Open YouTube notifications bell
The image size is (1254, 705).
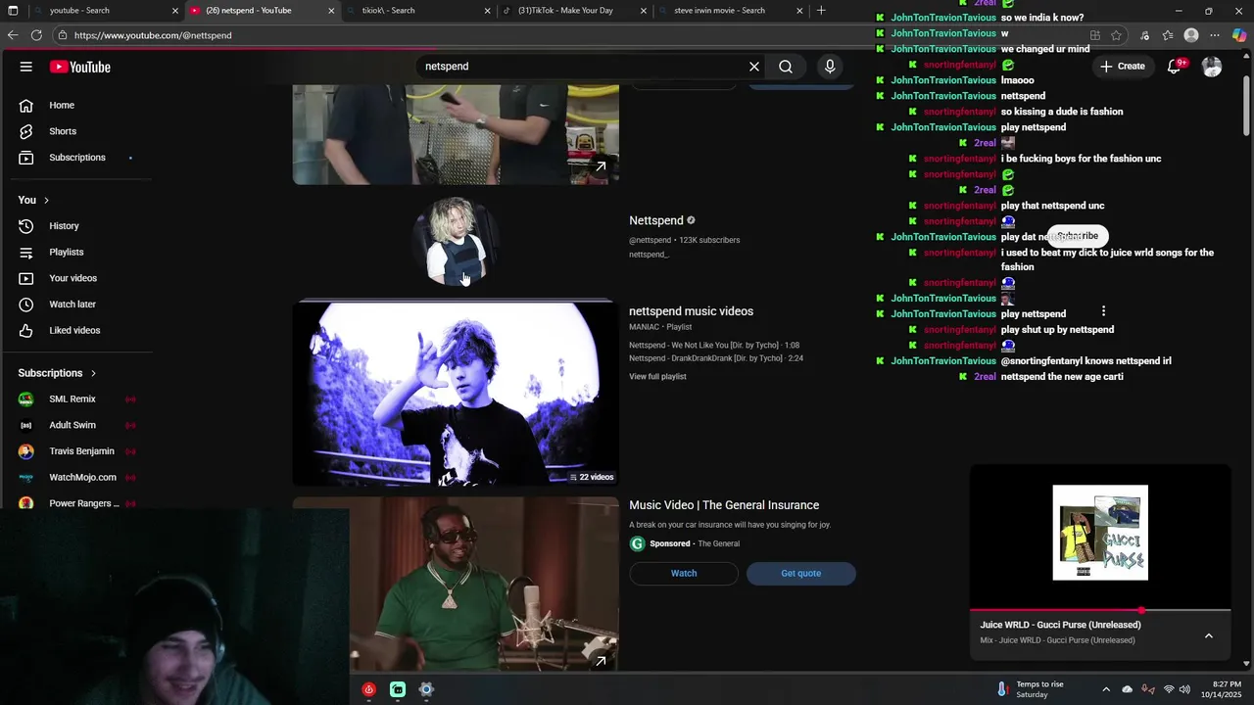coord(1174,67)
